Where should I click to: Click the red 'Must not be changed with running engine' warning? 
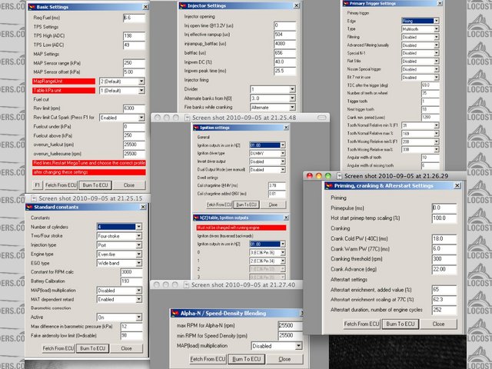[241, 228]
